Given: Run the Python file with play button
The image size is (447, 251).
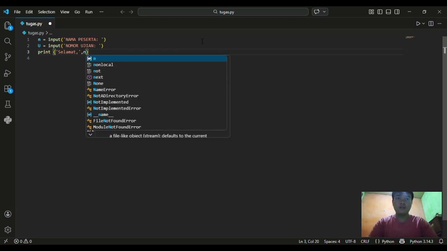Looking at the screenshot, I should tap(418, 24).
